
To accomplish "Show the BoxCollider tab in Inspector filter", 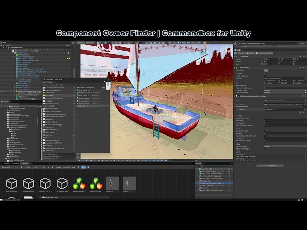I will click(x=250, y=53).
